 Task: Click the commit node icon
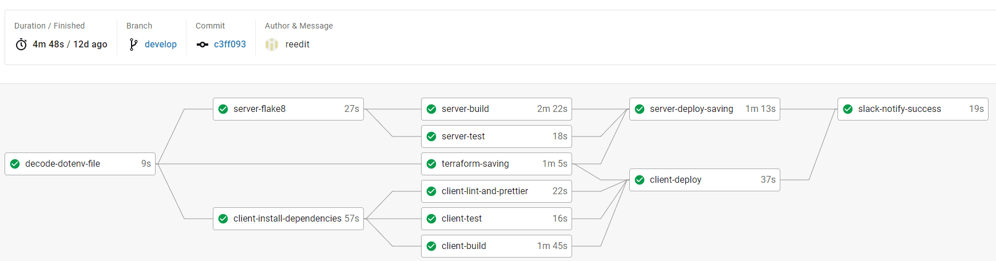pos(203,45)
